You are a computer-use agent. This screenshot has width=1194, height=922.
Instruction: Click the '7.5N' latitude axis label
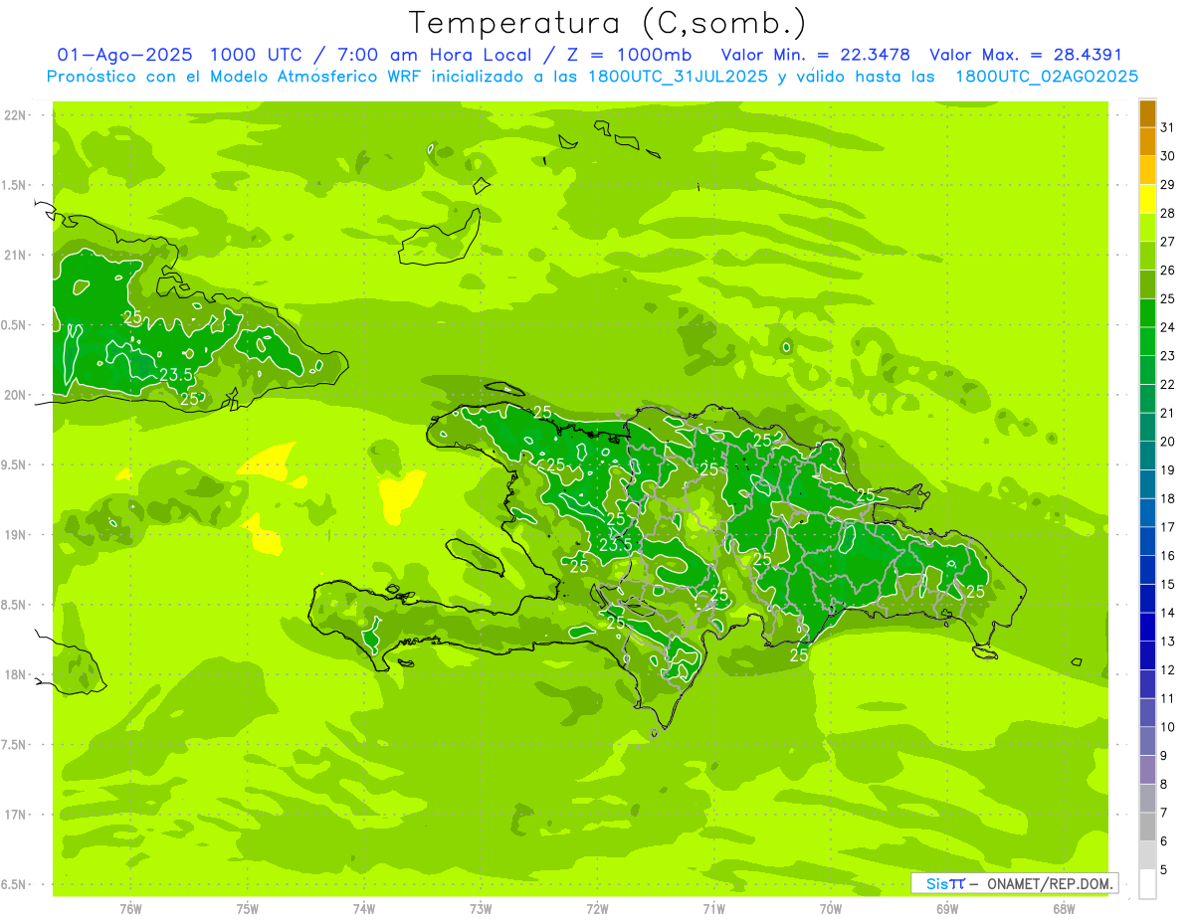click(15, 744)
